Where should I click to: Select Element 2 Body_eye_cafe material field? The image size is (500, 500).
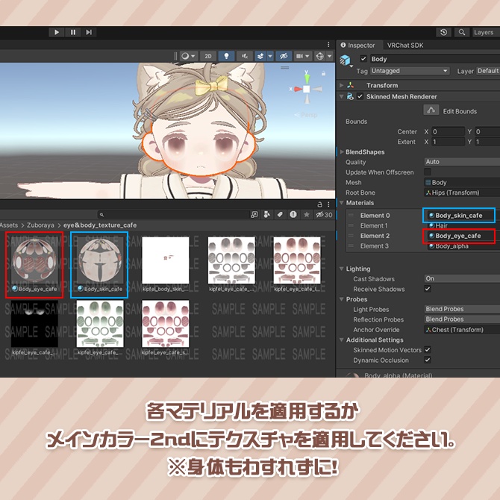pyautogui.click(x=459, y=236)
